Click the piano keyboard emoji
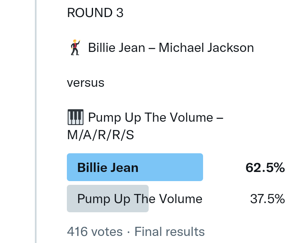Image resolution: width=299 pixels, height=243 pixels. pyautogui.click(x=75, y=118)
